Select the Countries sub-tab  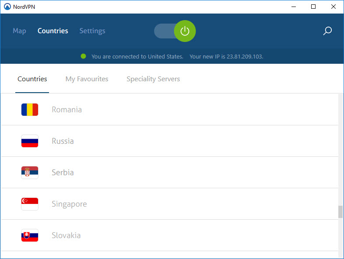pos(32,79)
